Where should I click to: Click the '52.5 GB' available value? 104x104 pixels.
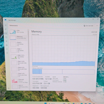[x=48, y=79]
